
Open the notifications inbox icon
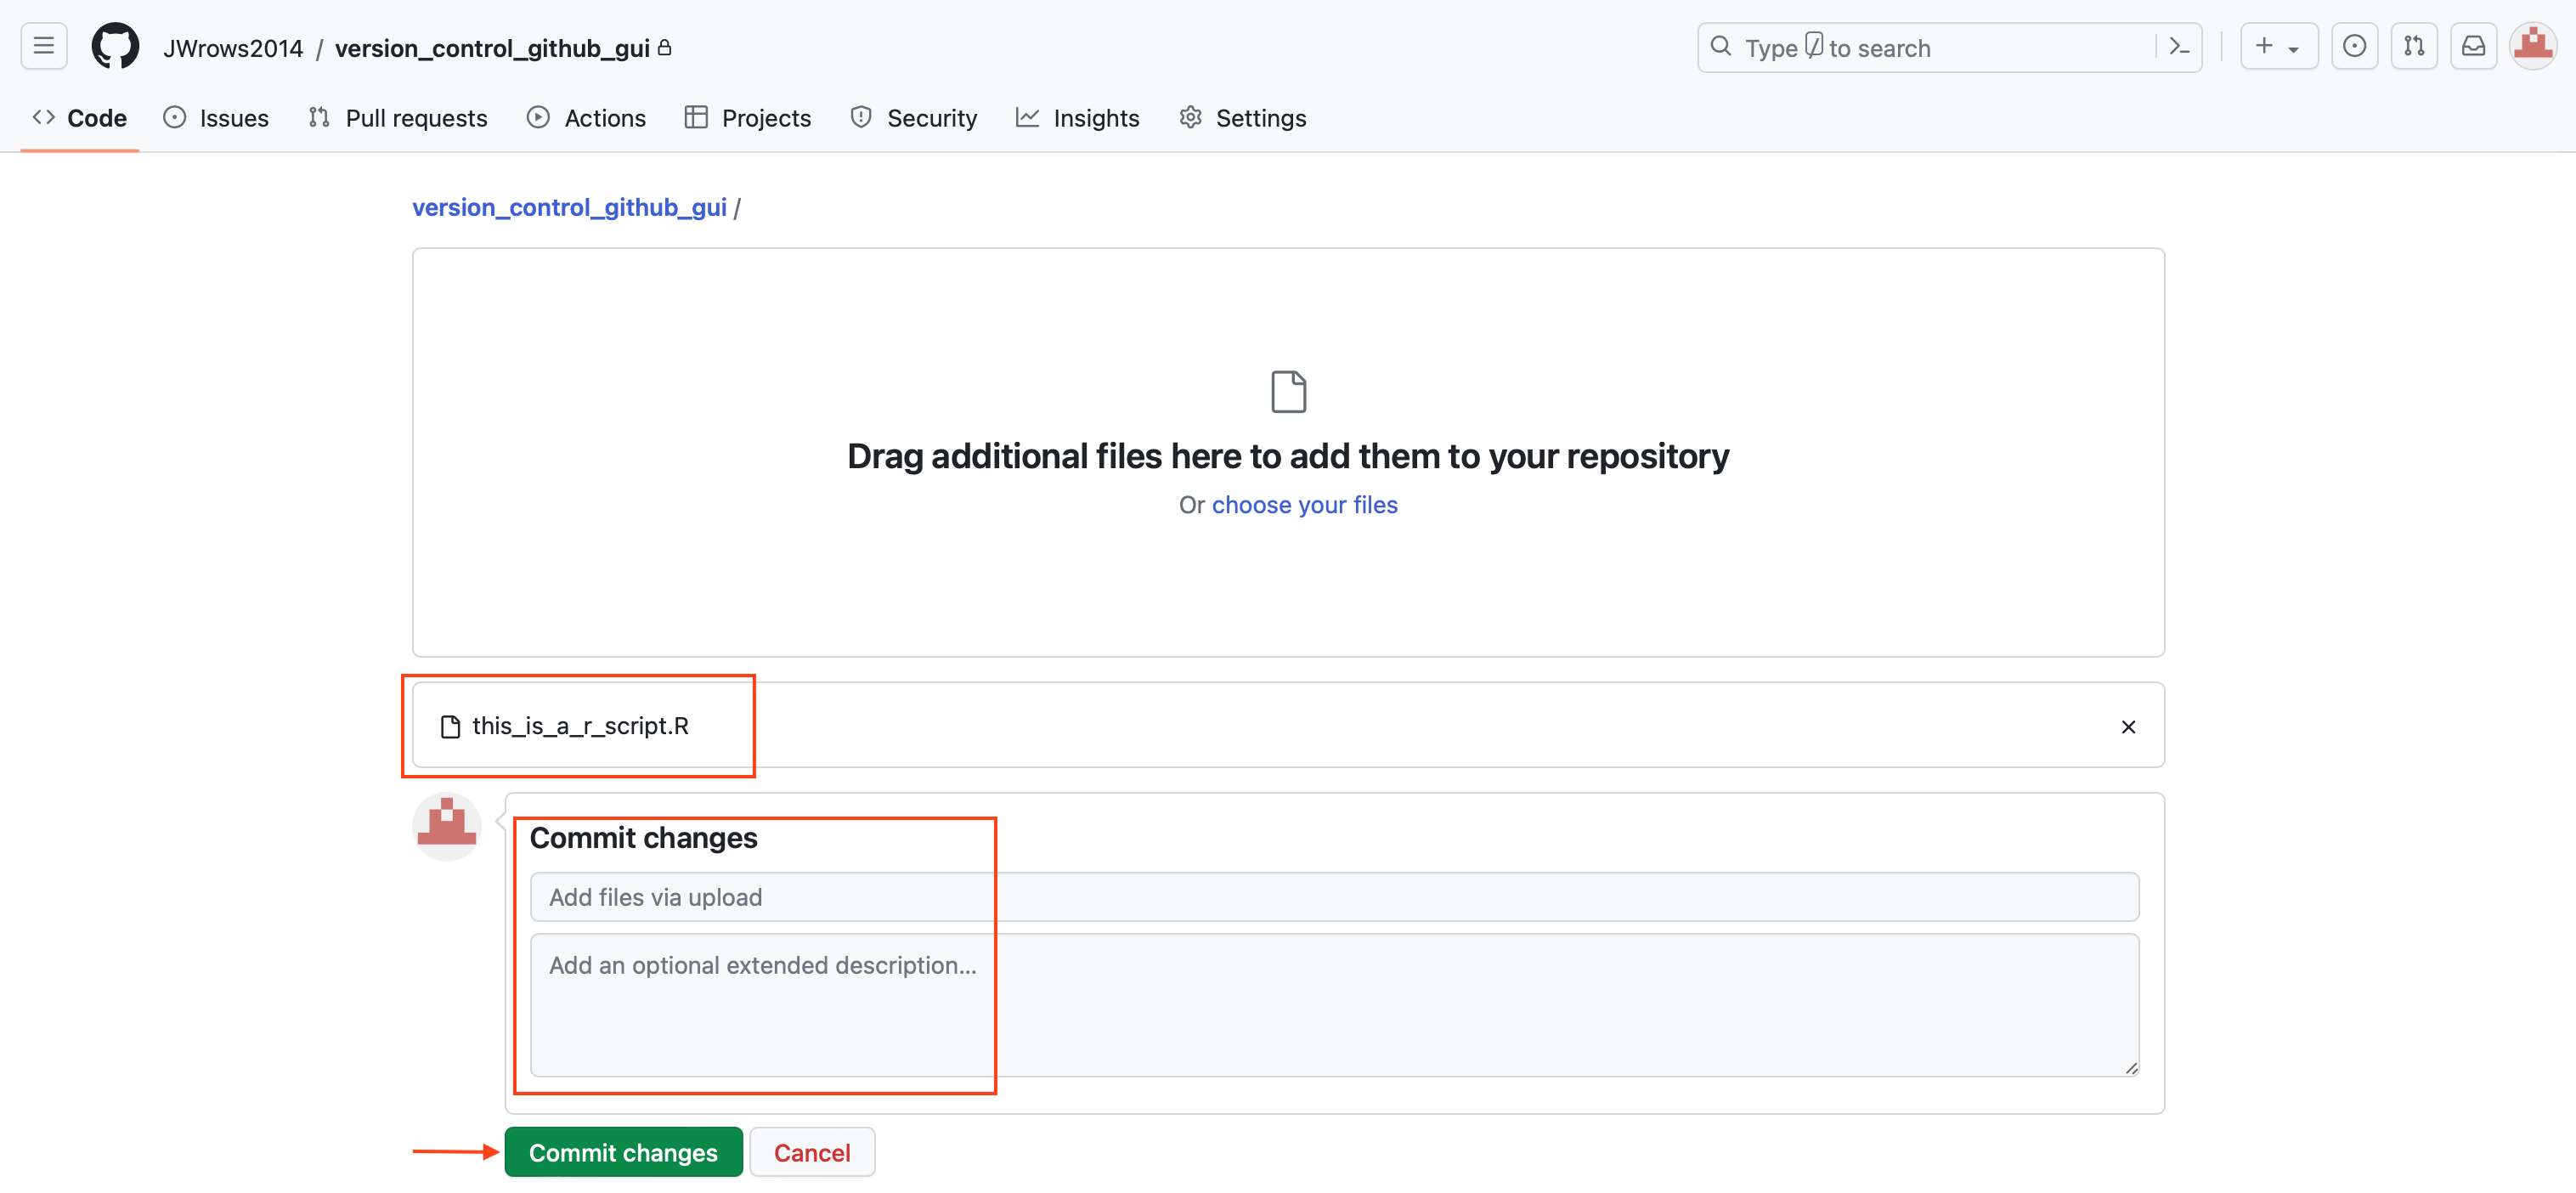tap(2473, 47)
